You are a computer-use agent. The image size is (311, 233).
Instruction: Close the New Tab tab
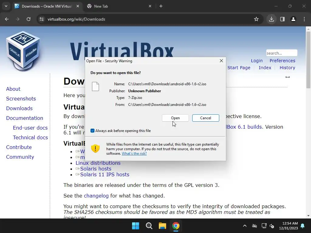click(x=150, y=6)
